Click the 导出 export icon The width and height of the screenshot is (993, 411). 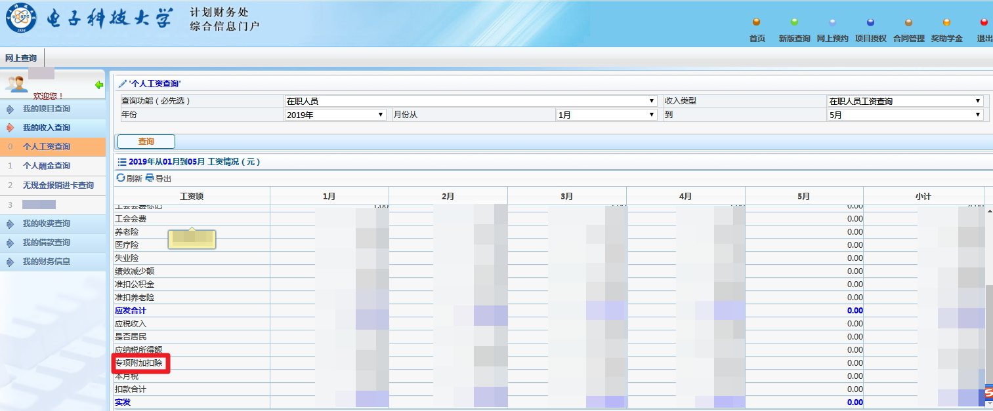tap(150, 178)
